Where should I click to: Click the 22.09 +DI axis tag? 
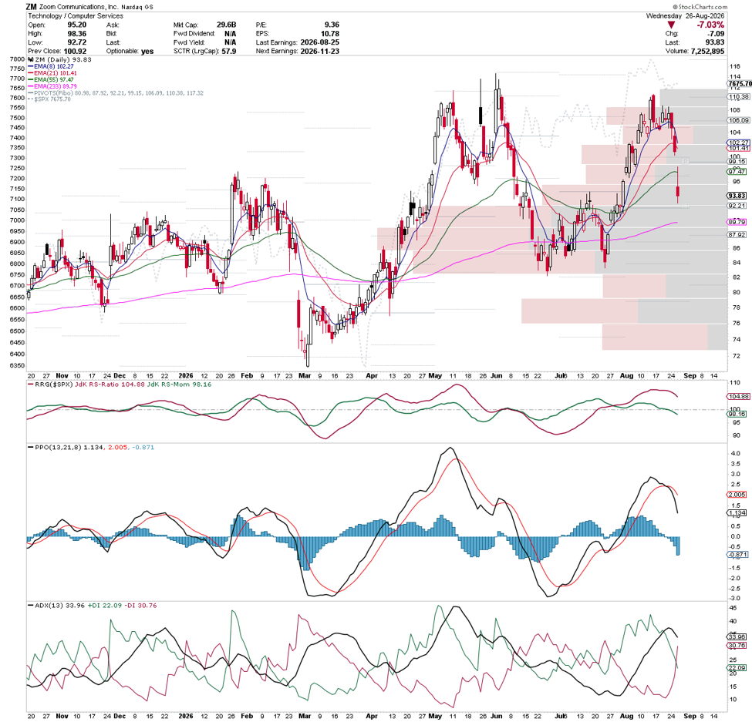point(737,668)
